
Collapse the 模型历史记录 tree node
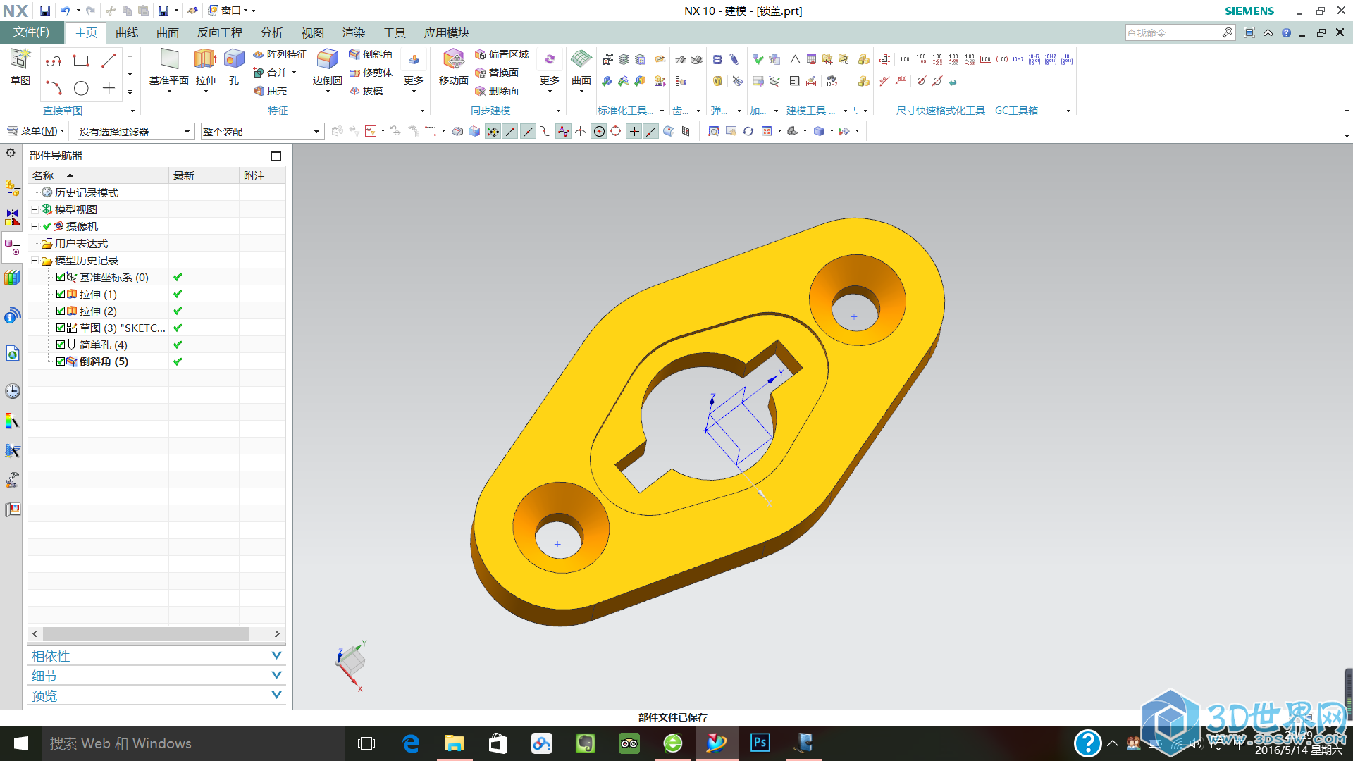(x=35, y=260)
